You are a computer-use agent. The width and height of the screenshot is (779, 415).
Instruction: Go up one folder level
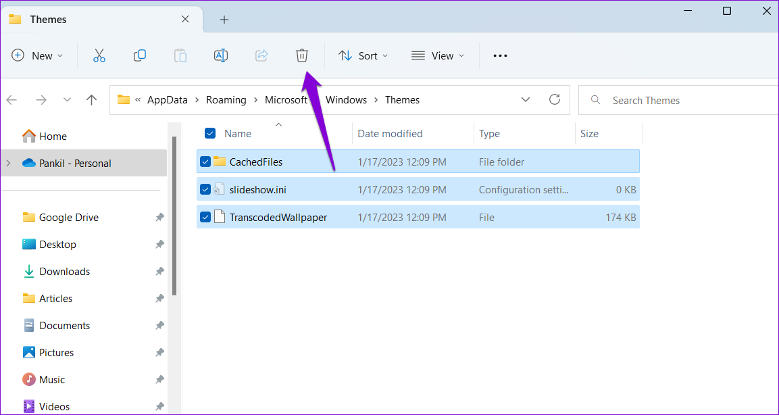point(92,100)
